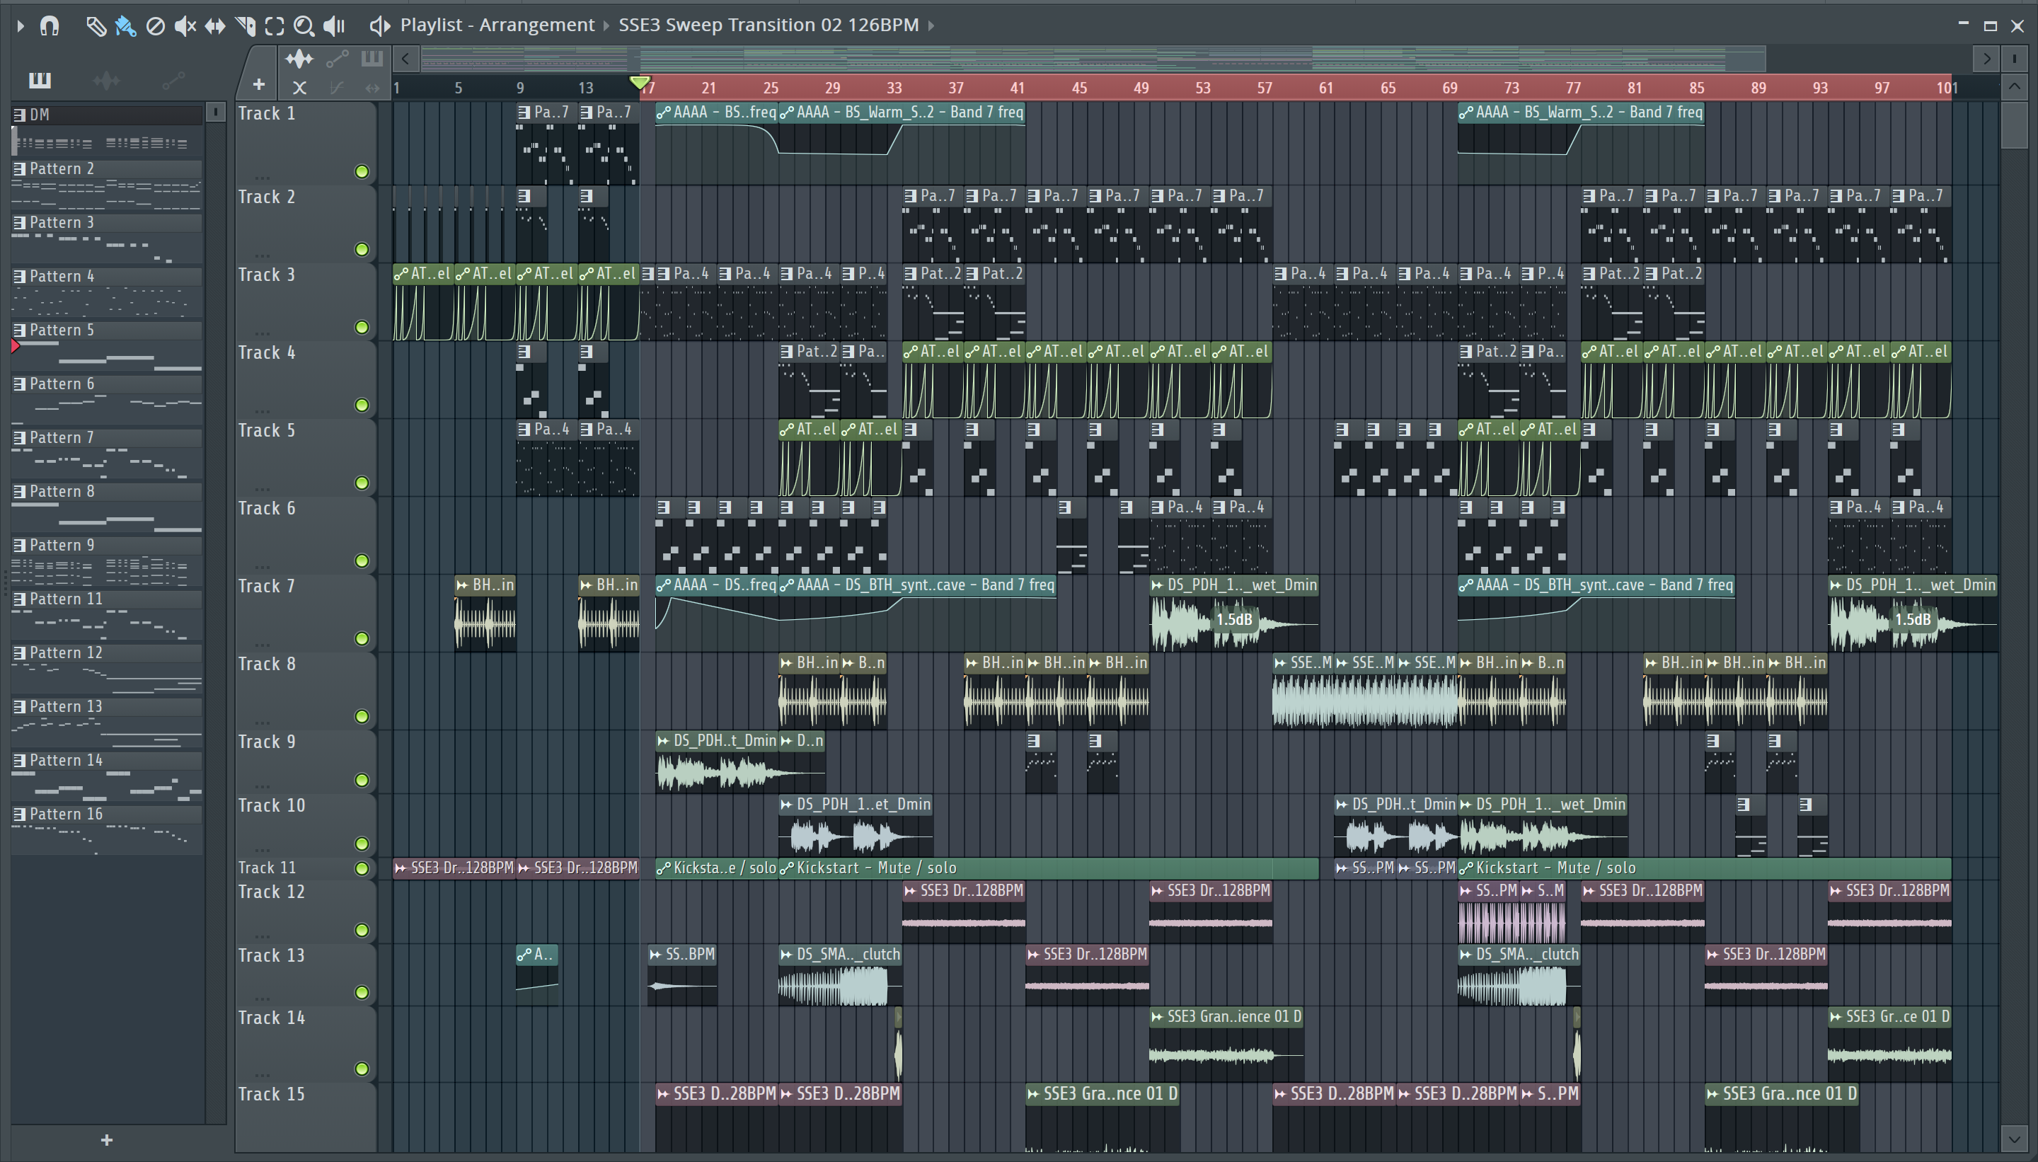Add a new arrangement with the plus tab
Screen dimensions: 2038x1162
click(258, 84)
